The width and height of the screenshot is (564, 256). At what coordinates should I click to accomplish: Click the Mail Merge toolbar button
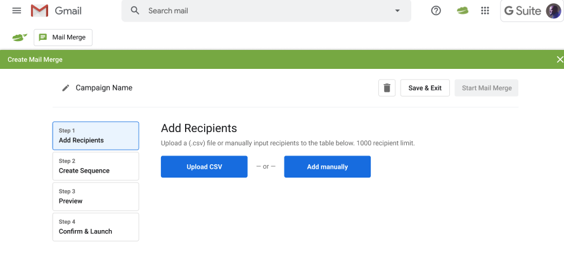coord(63,37)
